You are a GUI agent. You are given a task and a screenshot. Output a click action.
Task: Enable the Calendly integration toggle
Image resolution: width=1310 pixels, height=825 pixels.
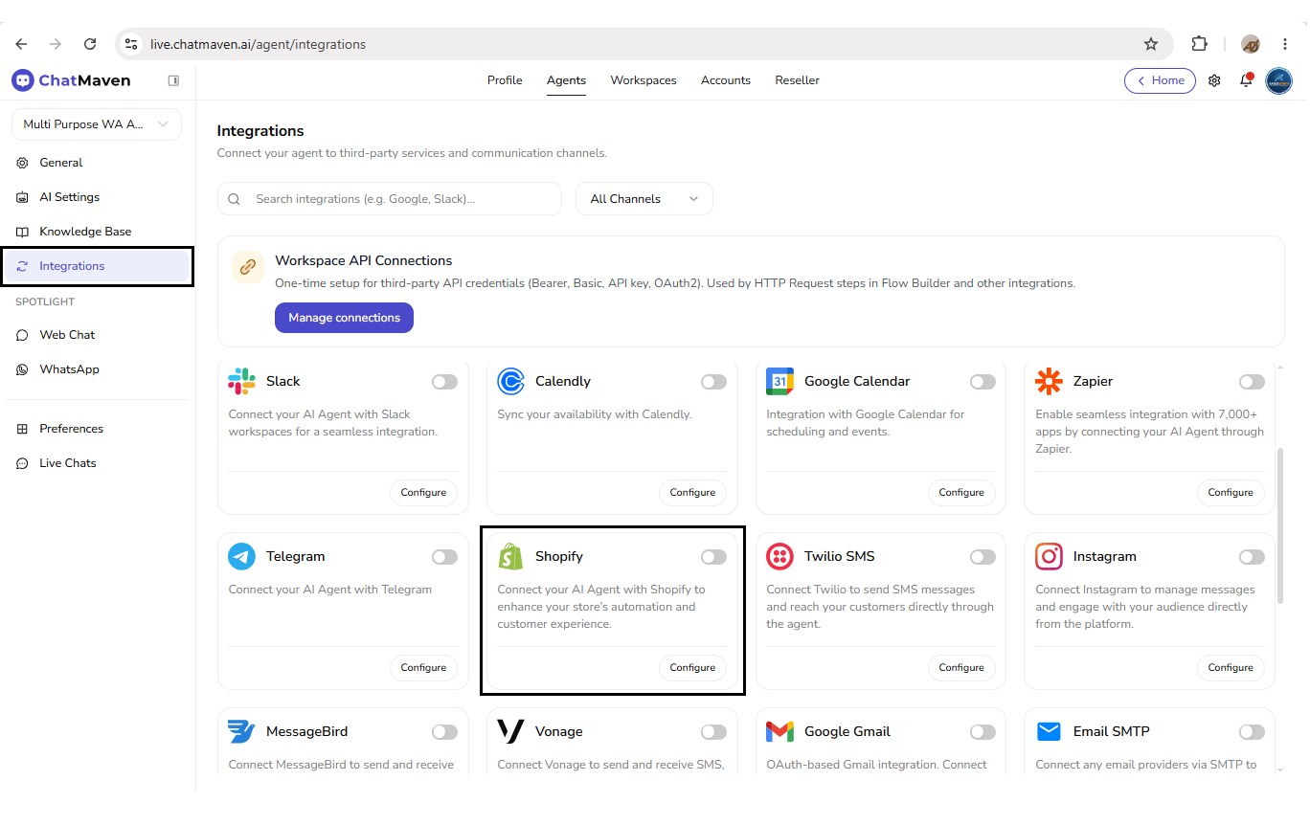click(713, 382)
